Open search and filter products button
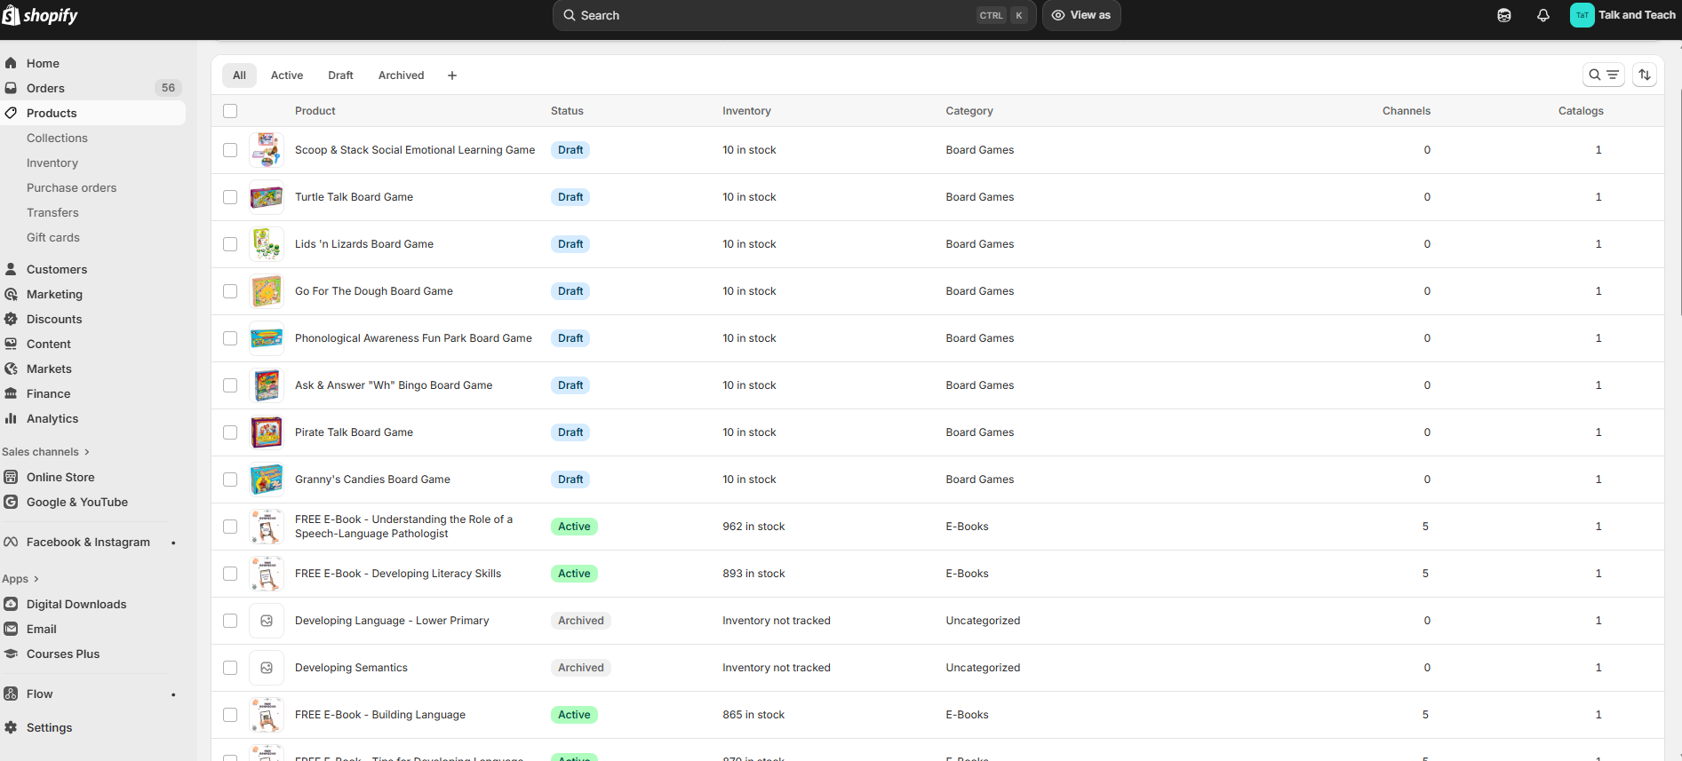This screenshot has height=761, width=1682. coord(1604,75)
